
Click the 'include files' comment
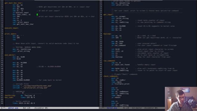(x=21, y=84)
